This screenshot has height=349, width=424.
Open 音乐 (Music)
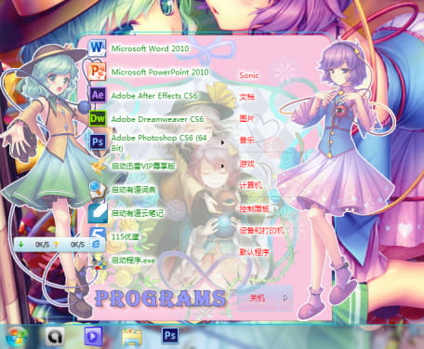(247, 140)
